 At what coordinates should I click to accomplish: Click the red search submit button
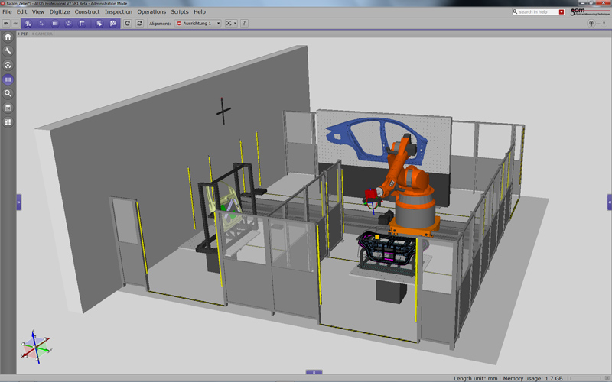tap(562, 12)
